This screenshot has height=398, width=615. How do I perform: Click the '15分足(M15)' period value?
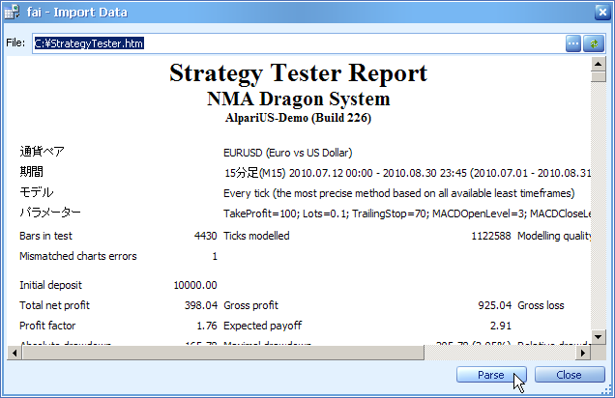(407, 173)
